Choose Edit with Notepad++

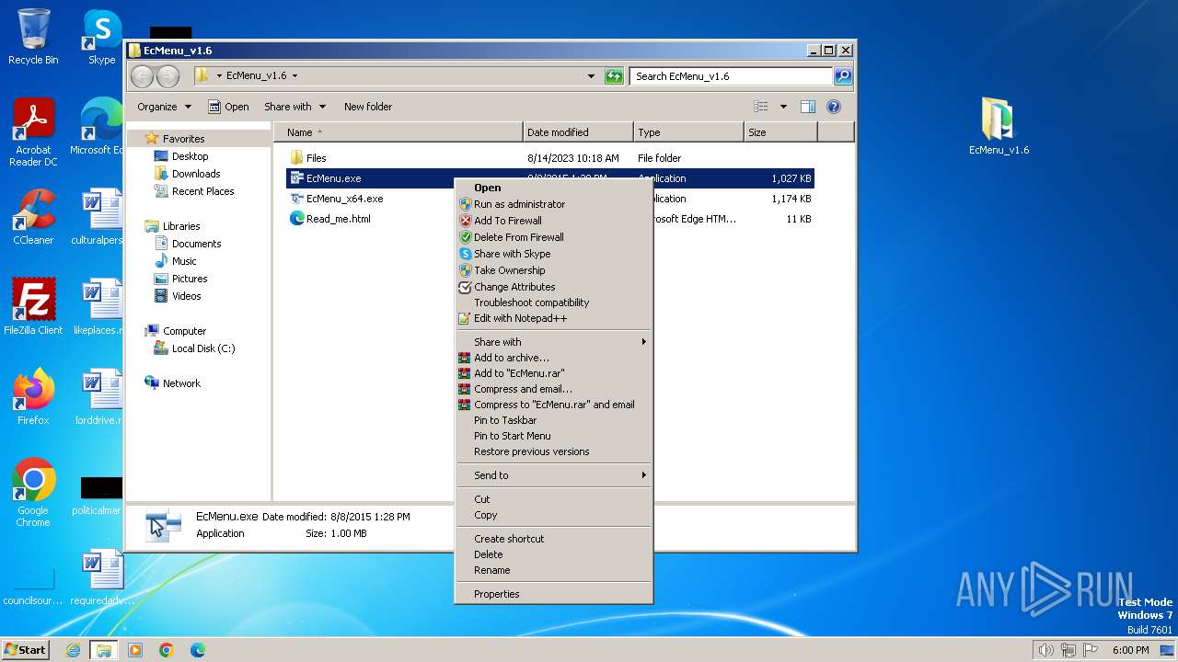tap(553, 318)
